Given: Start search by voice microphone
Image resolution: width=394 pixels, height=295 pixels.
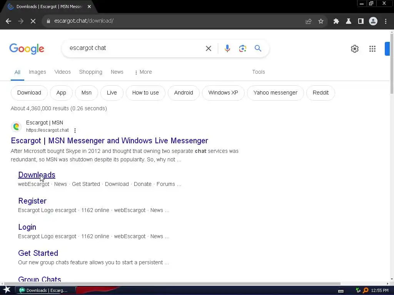Looking at the screenshot, I should (x=227, y=48).
